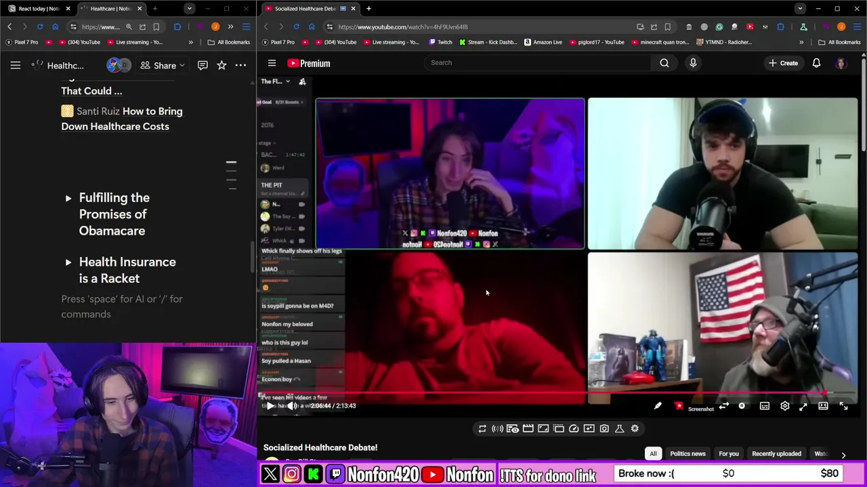
Task: Go to YouTube Premium home logo
Action: click(309, 63)
